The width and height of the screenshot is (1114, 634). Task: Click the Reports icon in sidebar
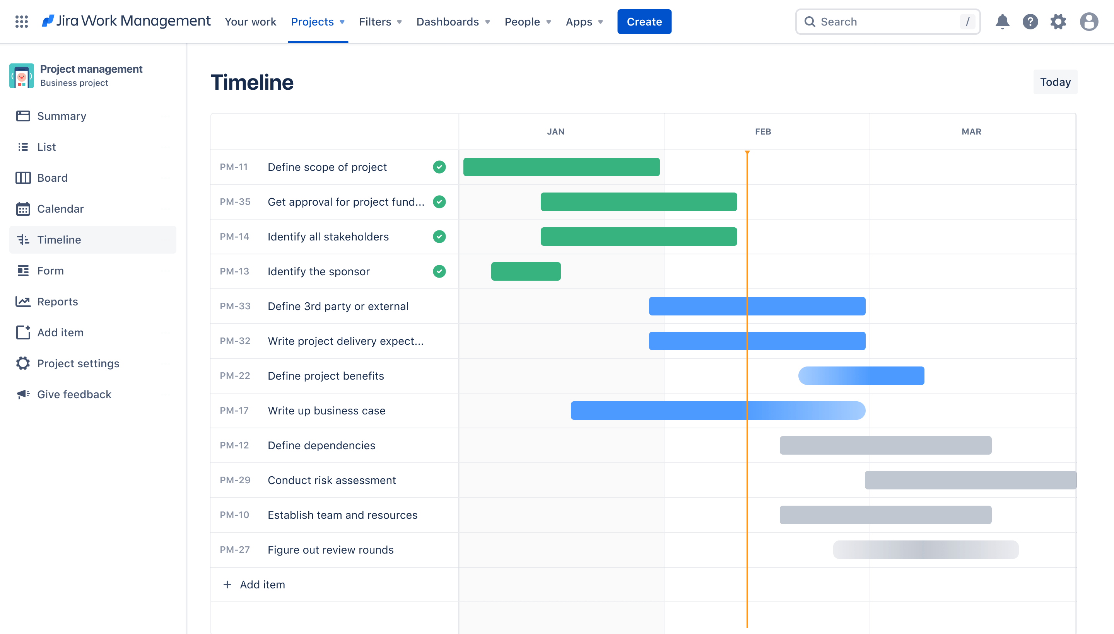point(23,301)
